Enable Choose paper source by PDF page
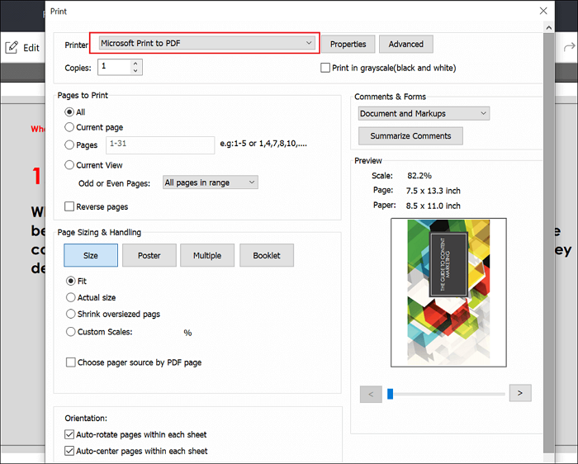The image size is (578, 464). (70, 362)
